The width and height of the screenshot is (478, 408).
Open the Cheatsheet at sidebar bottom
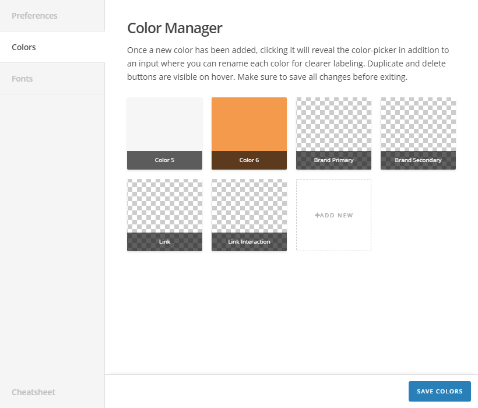33,392
